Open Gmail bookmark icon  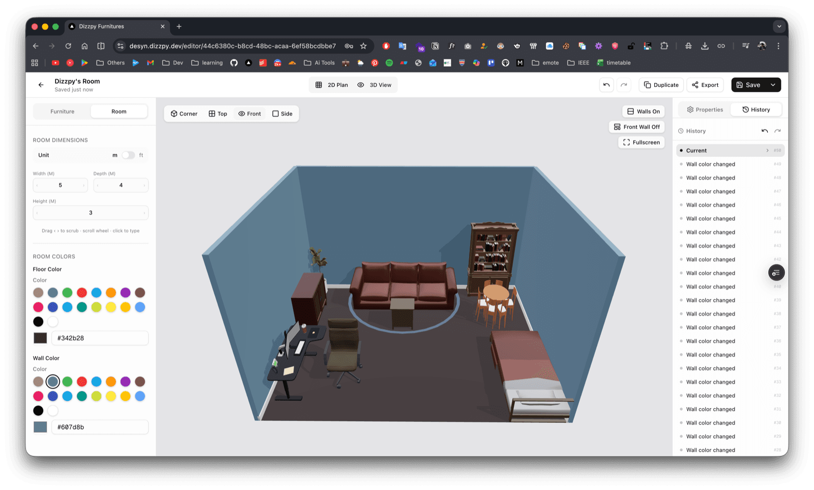pos(150,63)
